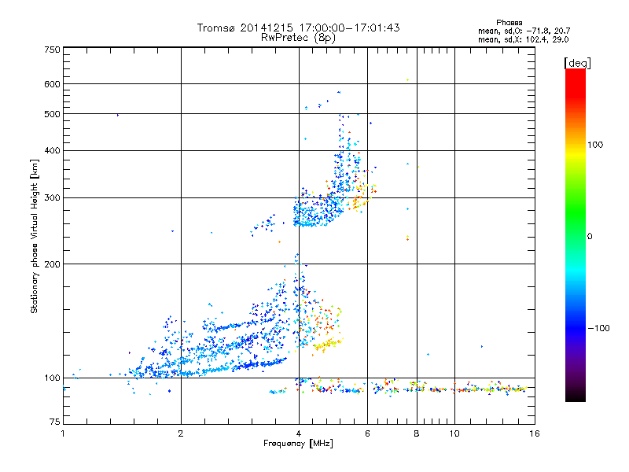Click the colorbar tick label '0'
629x472 pixels.
coord(590,237)
